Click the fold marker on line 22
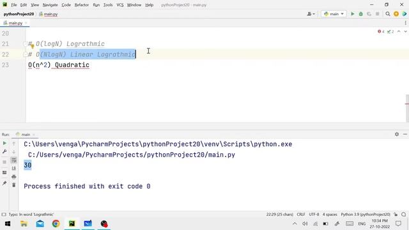Viewport: 409px width, 230px height. coord(25,54)
